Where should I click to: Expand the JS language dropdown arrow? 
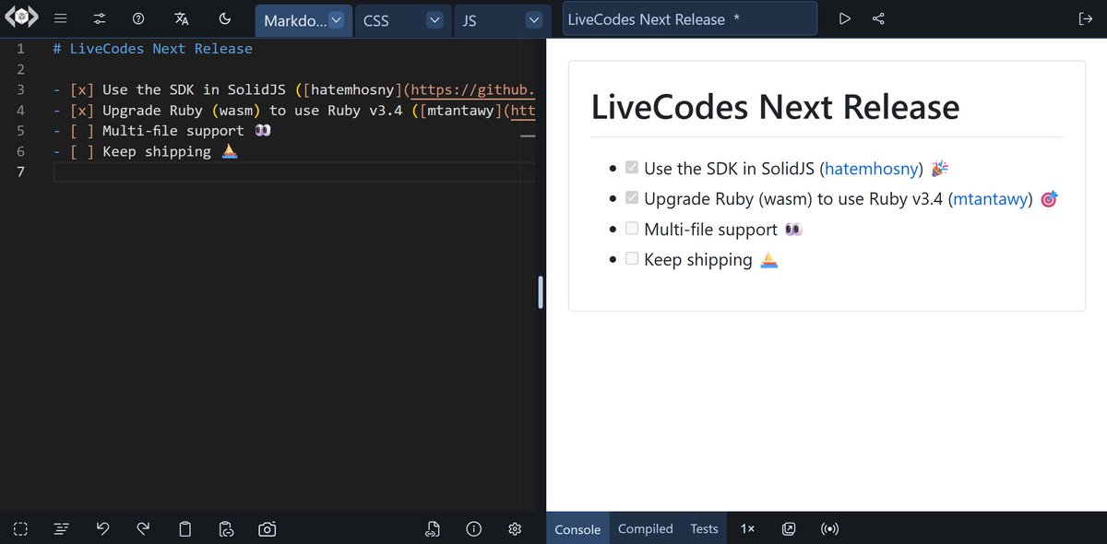[533, 19]
